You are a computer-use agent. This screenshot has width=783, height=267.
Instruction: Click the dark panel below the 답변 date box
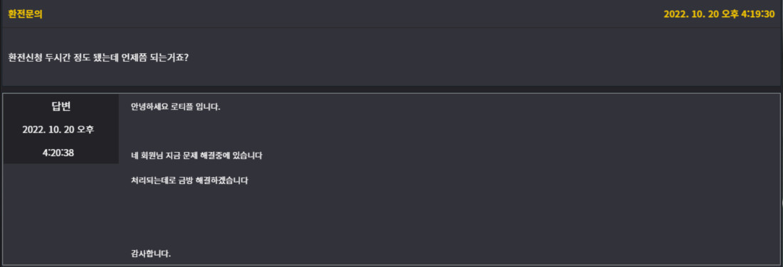(x=61, y=214)
